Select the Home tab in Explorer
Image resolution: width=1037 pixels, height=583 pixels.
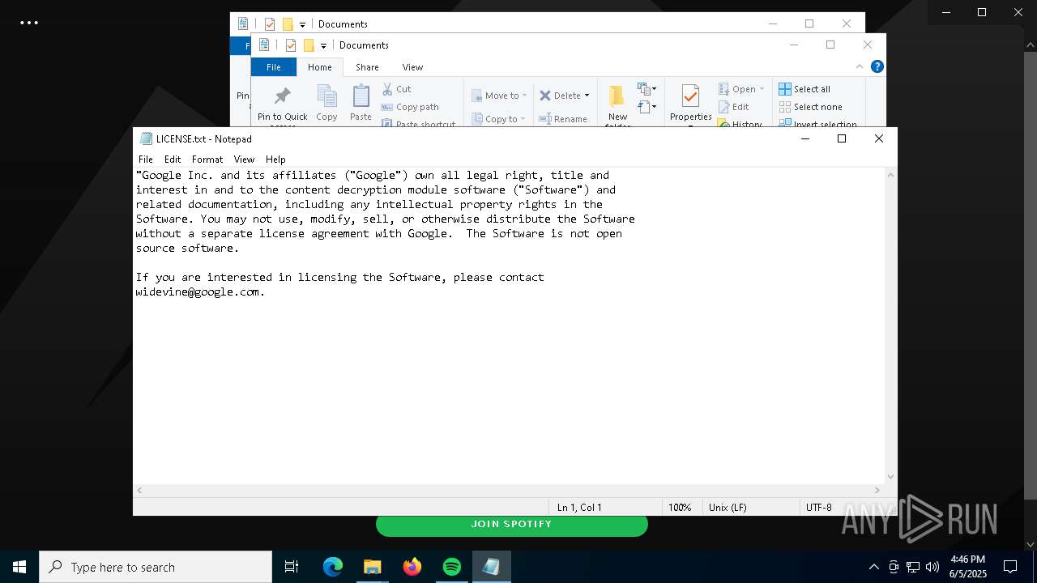click(x=320, y=67)
